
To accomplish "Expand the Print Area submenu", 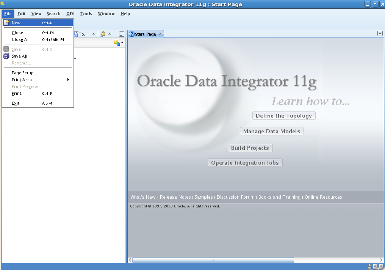I will pos(68,80).
